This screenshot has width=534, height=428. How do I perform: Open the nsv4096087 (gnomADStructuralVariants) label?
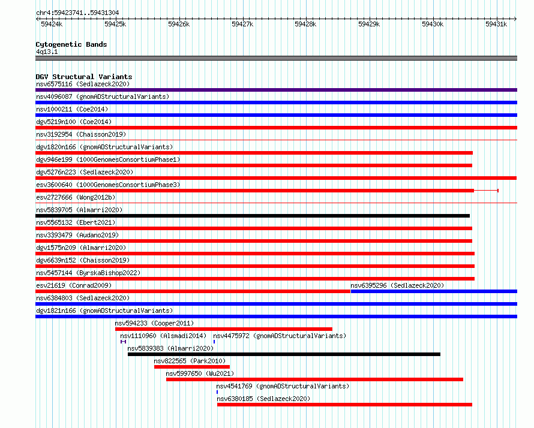tap(103, 97)
